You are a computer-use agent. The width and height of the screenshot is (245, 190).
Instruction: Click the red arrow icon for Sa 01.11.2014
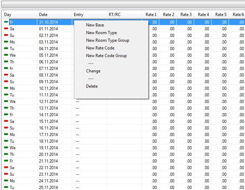[6, 29]
